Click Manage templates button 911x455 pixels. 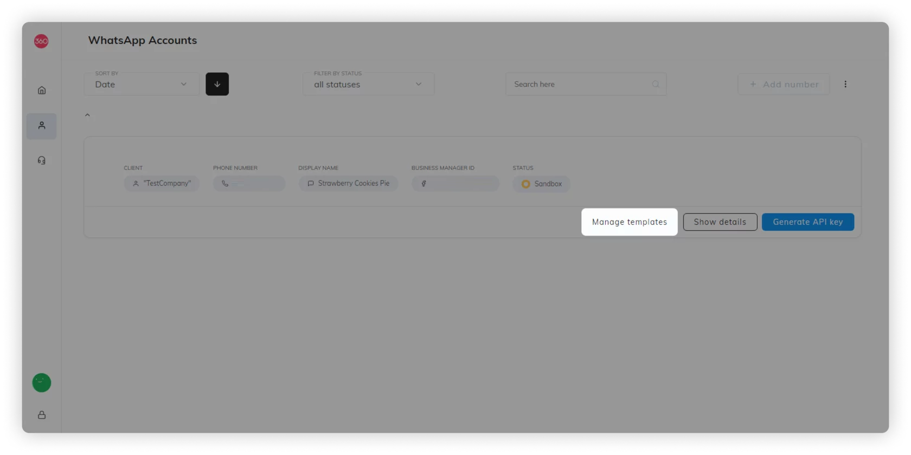point(630,222)
